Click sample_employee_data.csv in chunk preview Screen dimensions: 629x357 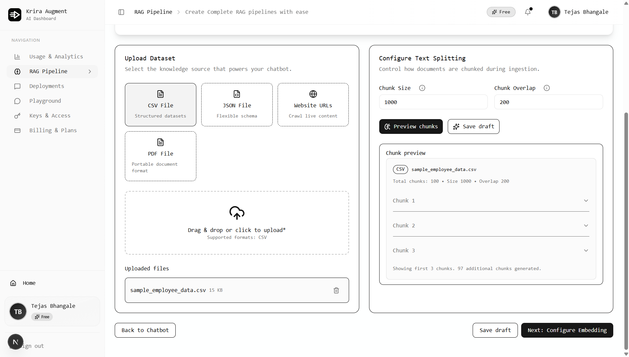coord(444,170)
